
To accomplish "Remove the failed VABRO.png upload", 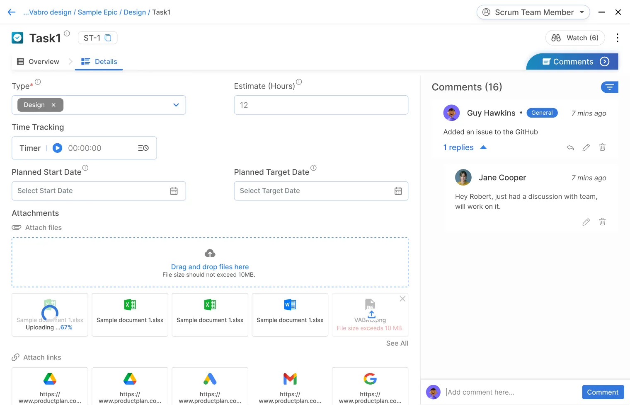I will point(402,299).
